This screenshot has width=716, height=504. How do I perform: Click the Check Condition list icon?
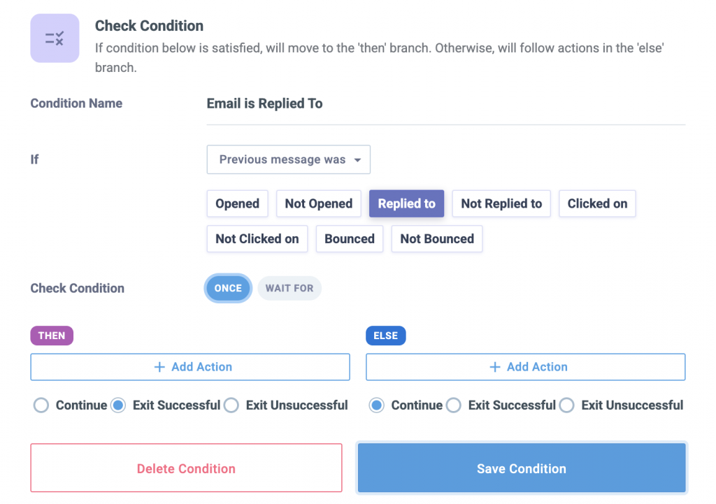55,38
